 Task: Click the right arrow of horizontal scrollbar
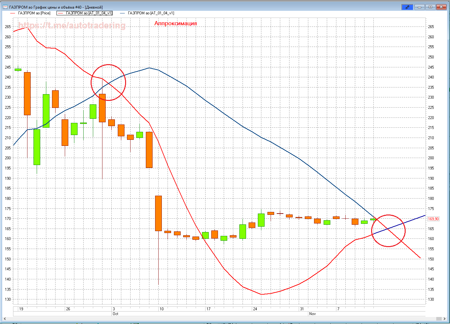click(x=444, y=319)
